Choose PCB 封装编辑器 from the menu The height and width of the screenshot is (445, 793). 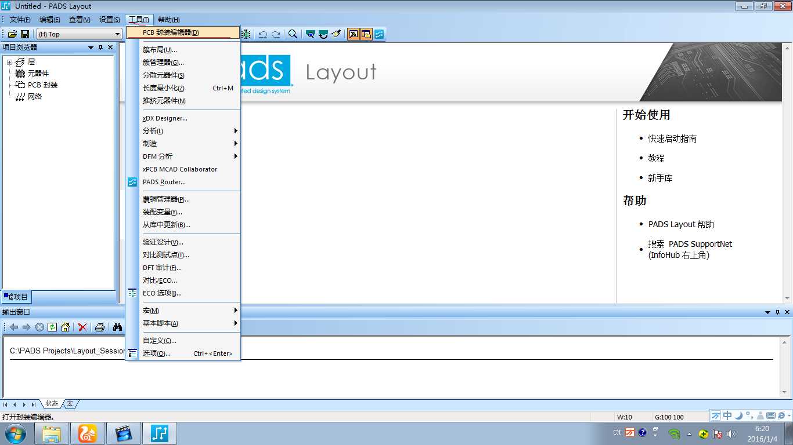[x=183, y=32]
